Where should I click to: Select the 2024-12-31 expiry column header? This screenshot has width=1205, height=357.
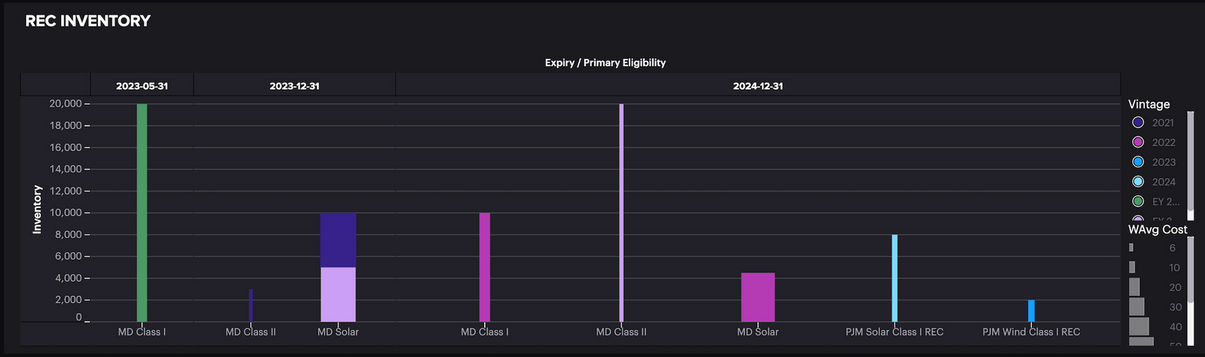758,86
